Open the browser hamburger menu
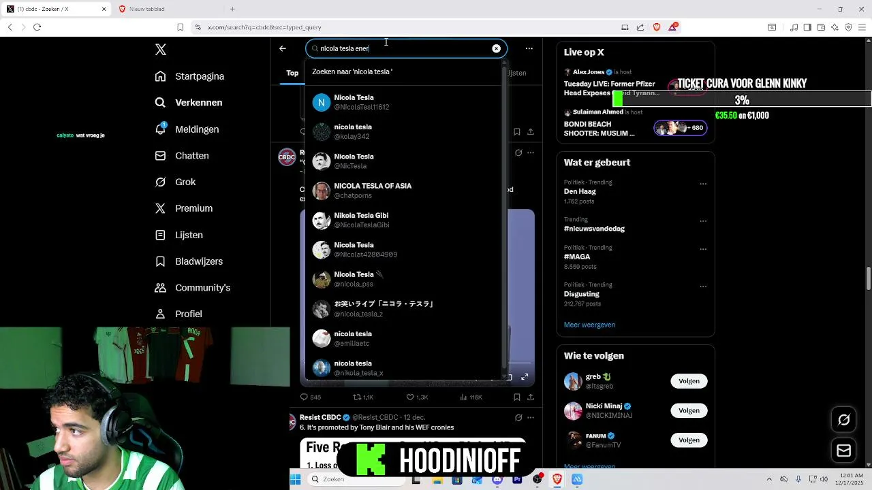 pos(862,27)
